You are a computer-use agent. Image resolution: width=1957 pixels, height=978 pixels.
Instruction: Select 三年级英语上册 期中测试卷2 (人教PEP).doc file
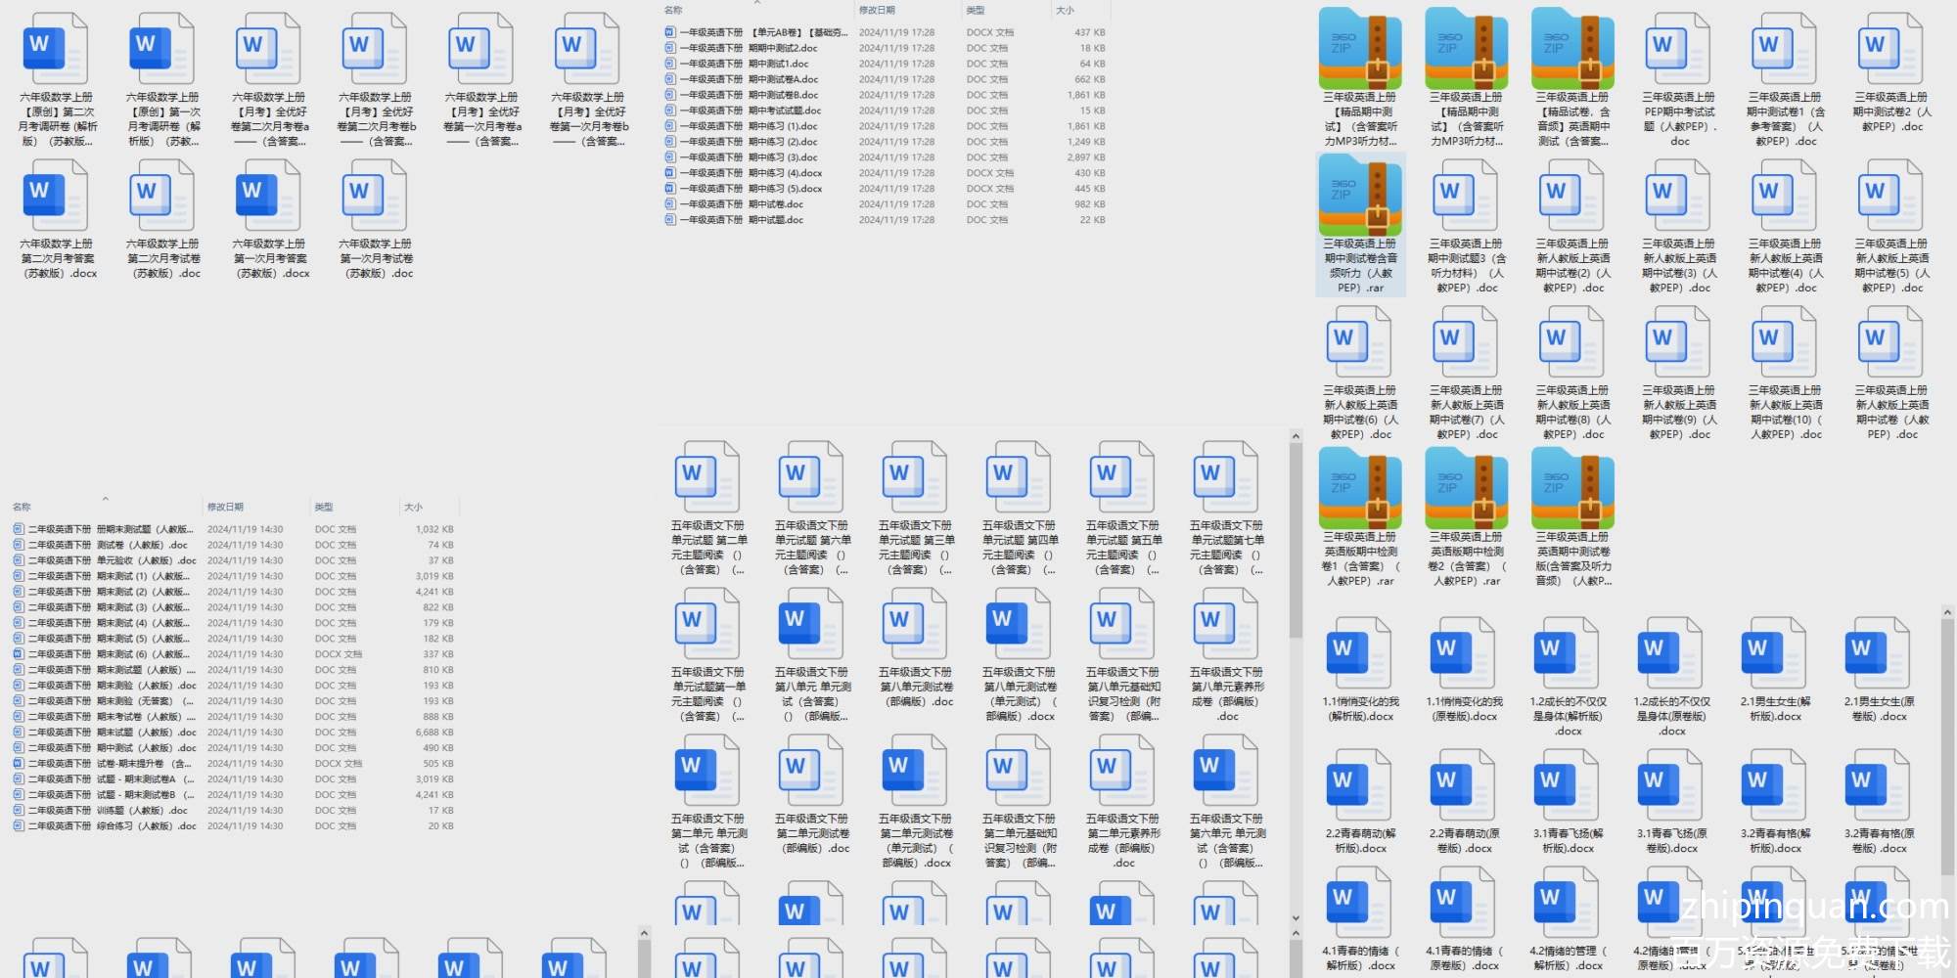point(1891,49)
